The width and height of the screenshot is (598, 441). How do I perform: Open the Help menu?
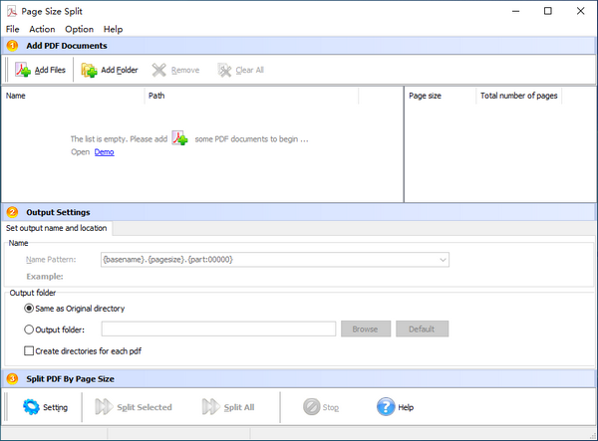[113, 29]
